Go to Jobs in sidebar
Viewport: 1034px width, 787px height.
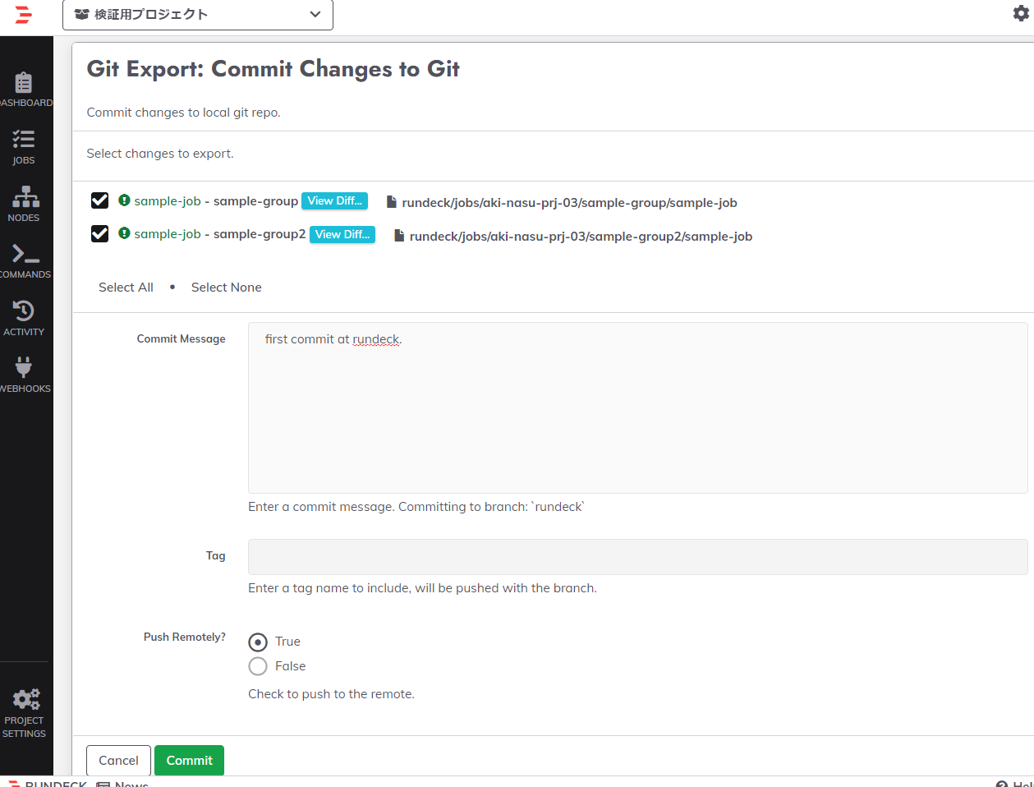pyautogui.click(x=24, y=140)
